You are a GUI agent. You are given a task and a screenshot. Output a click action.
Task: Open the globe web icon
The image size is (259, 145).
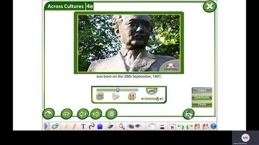pos(213,126)
